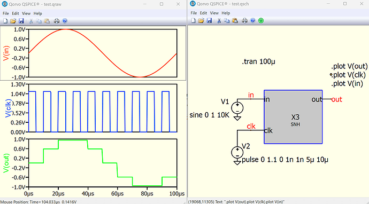Run simulation with green Run button
Screen dimensions: 369x204
pos(261,21)
